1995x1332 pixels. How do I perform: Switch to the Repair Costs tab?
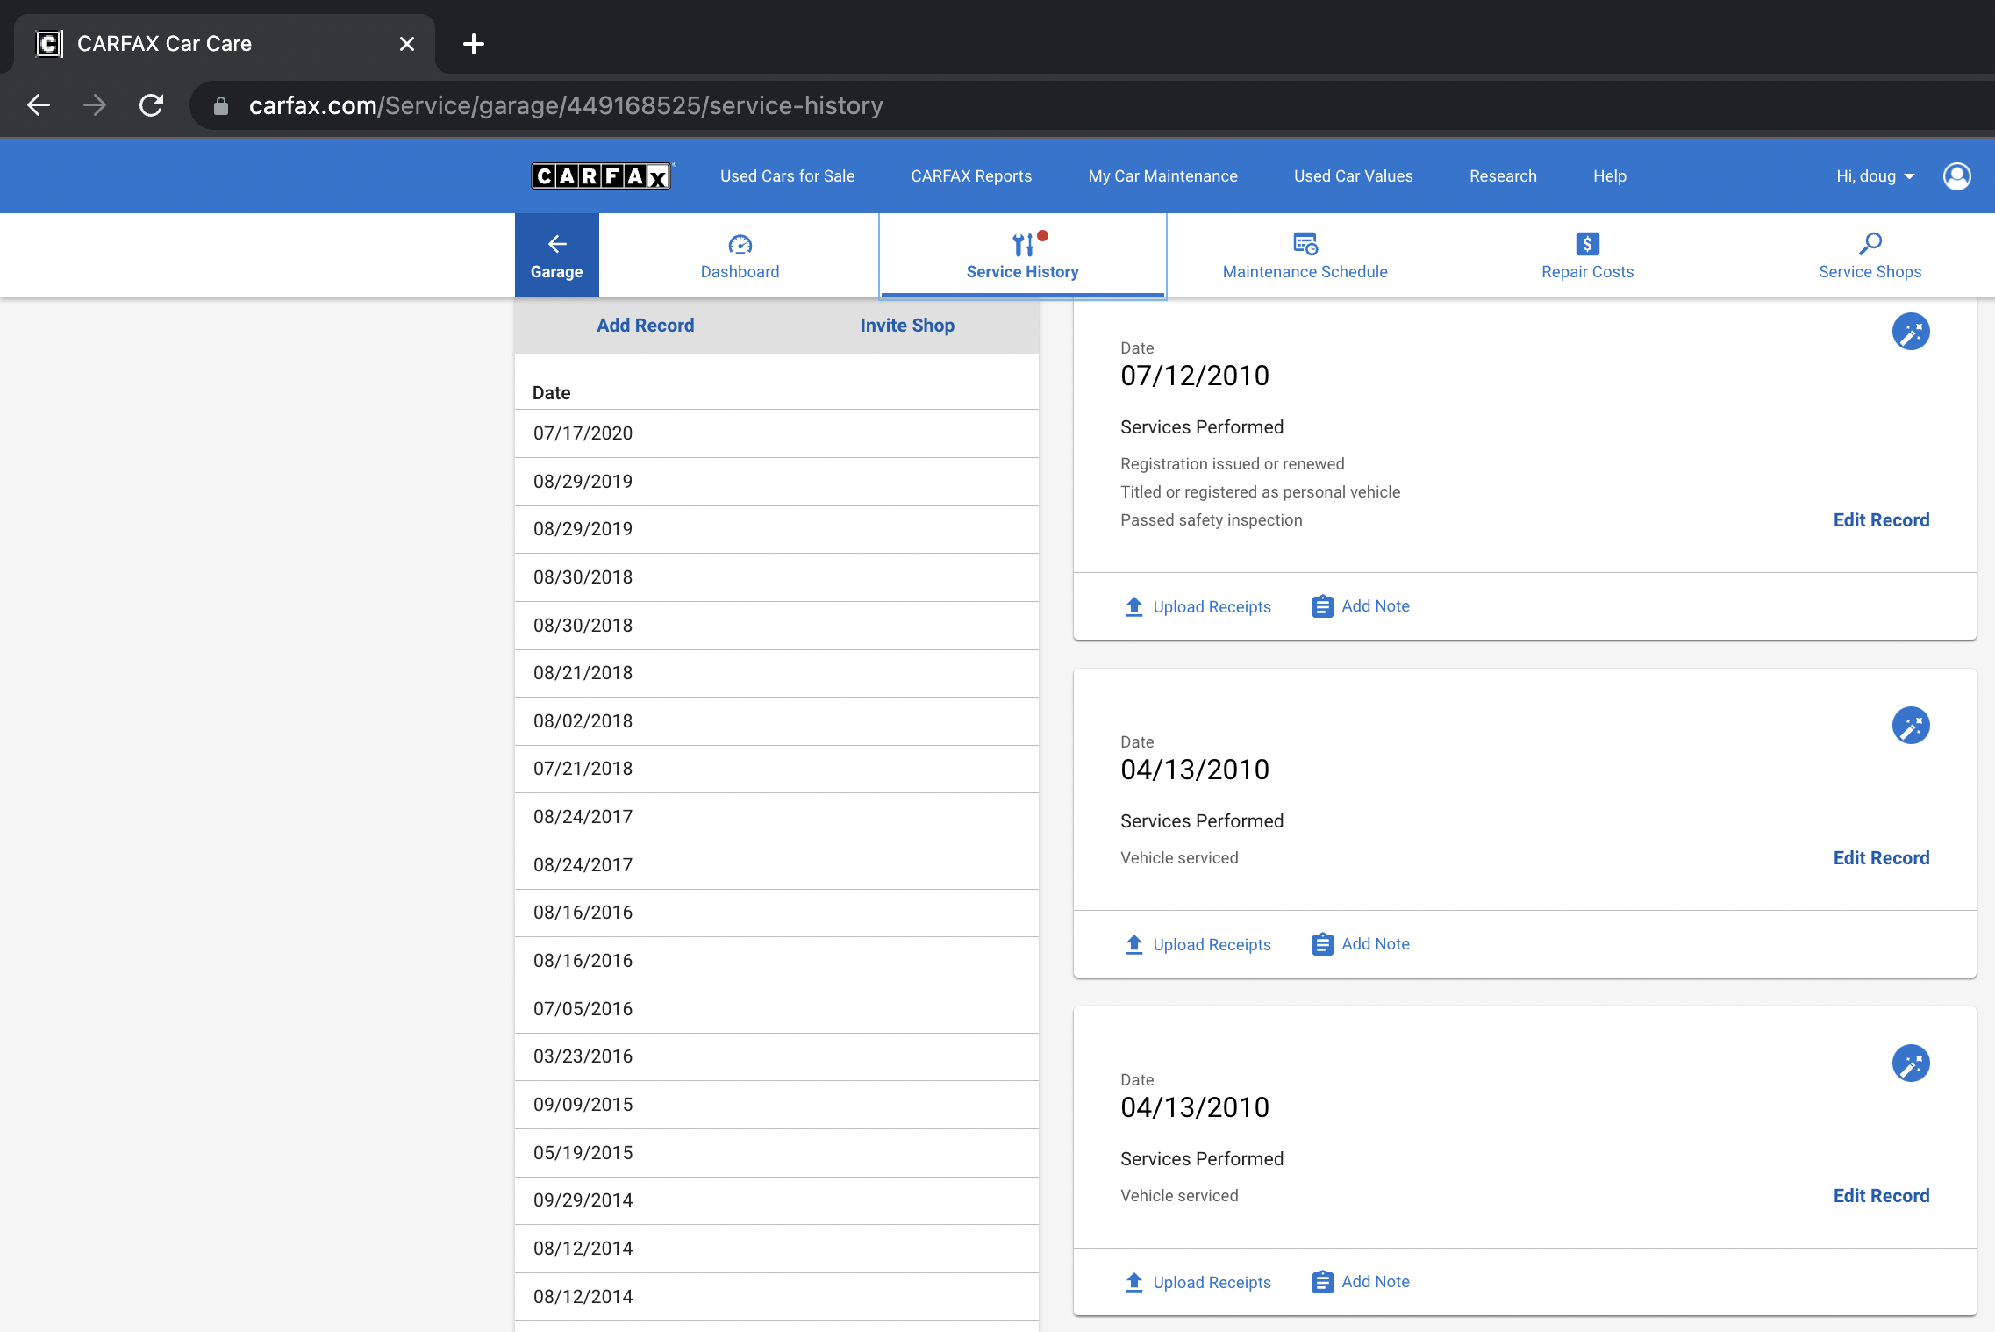click(1588, 255)
